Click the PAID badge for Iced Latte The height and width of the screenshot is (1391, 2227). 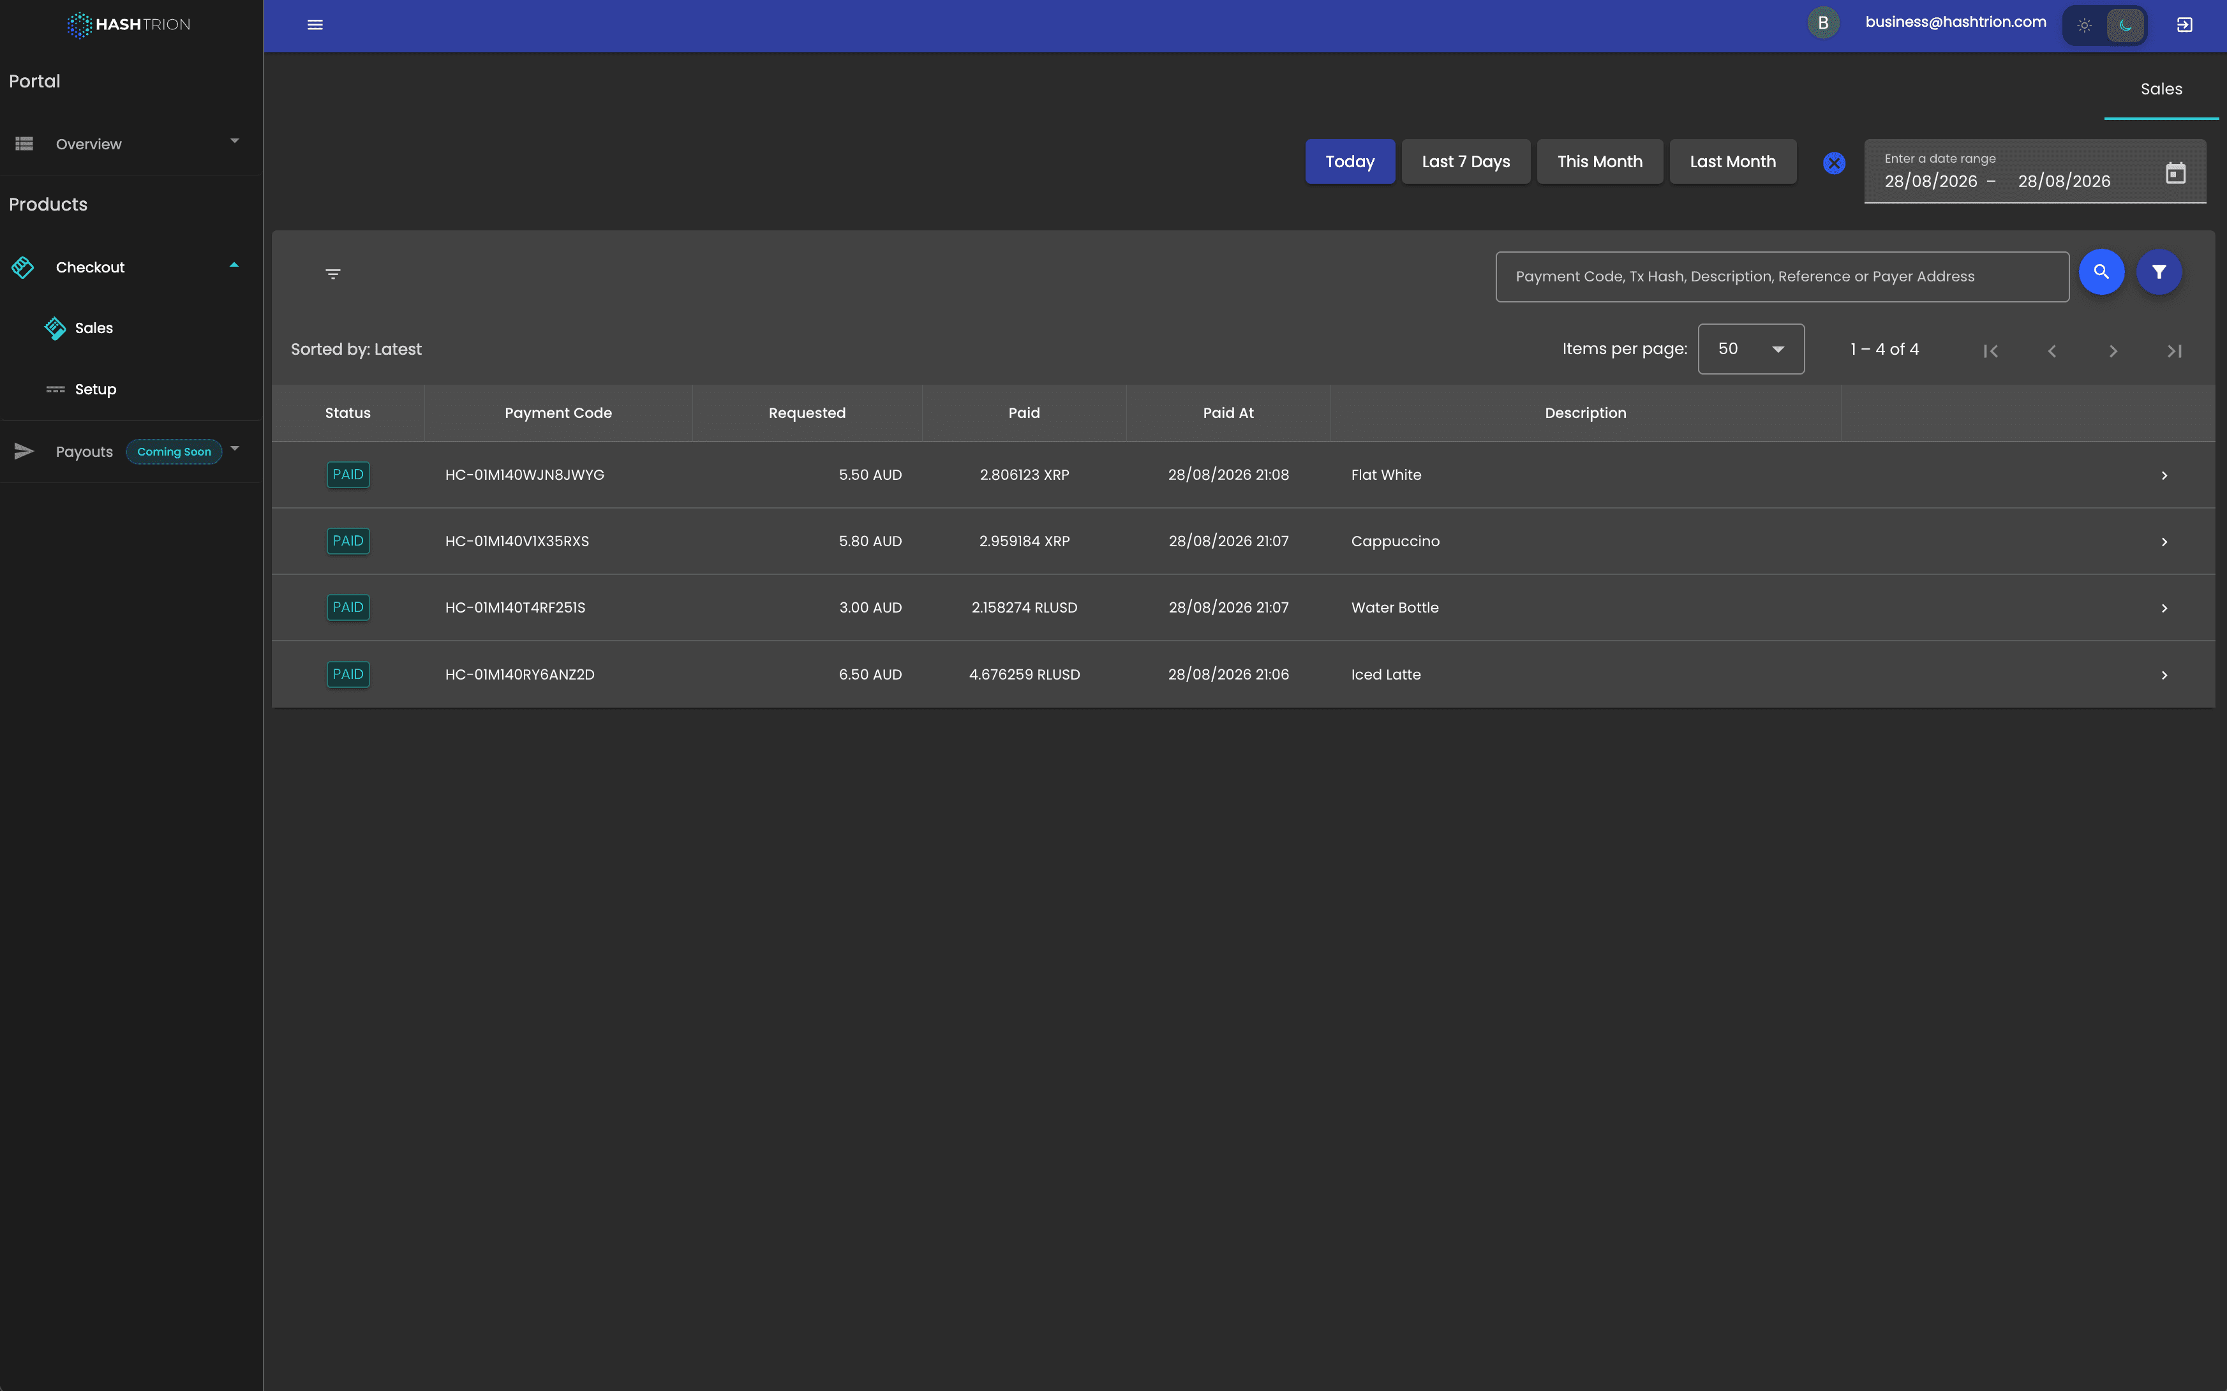point(348,674)
